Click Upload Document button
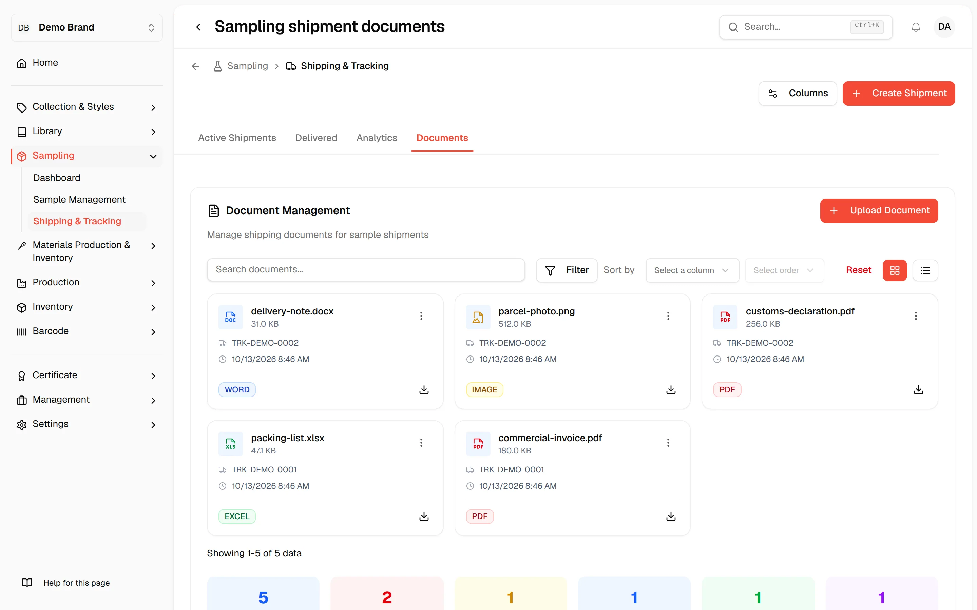Screen dimensions: 977x610 click(879, 210)
